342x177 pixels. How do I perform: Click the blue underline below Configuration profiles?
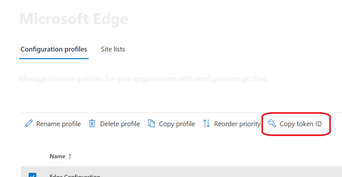54,59
